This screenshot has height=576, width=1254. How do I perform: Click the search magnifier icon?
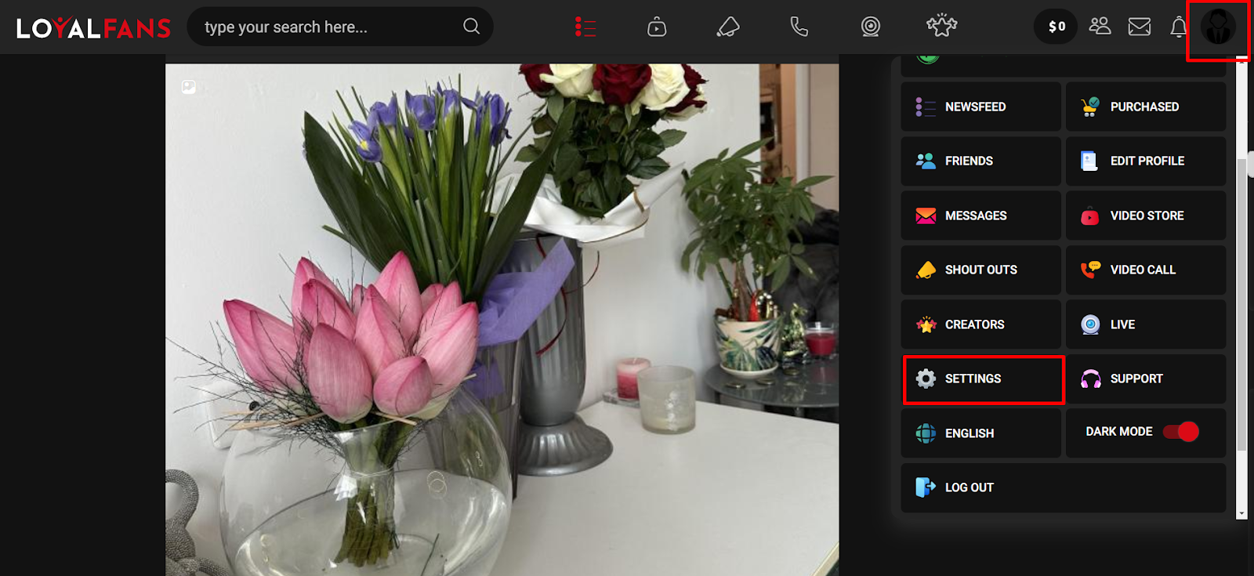(471, 26)
